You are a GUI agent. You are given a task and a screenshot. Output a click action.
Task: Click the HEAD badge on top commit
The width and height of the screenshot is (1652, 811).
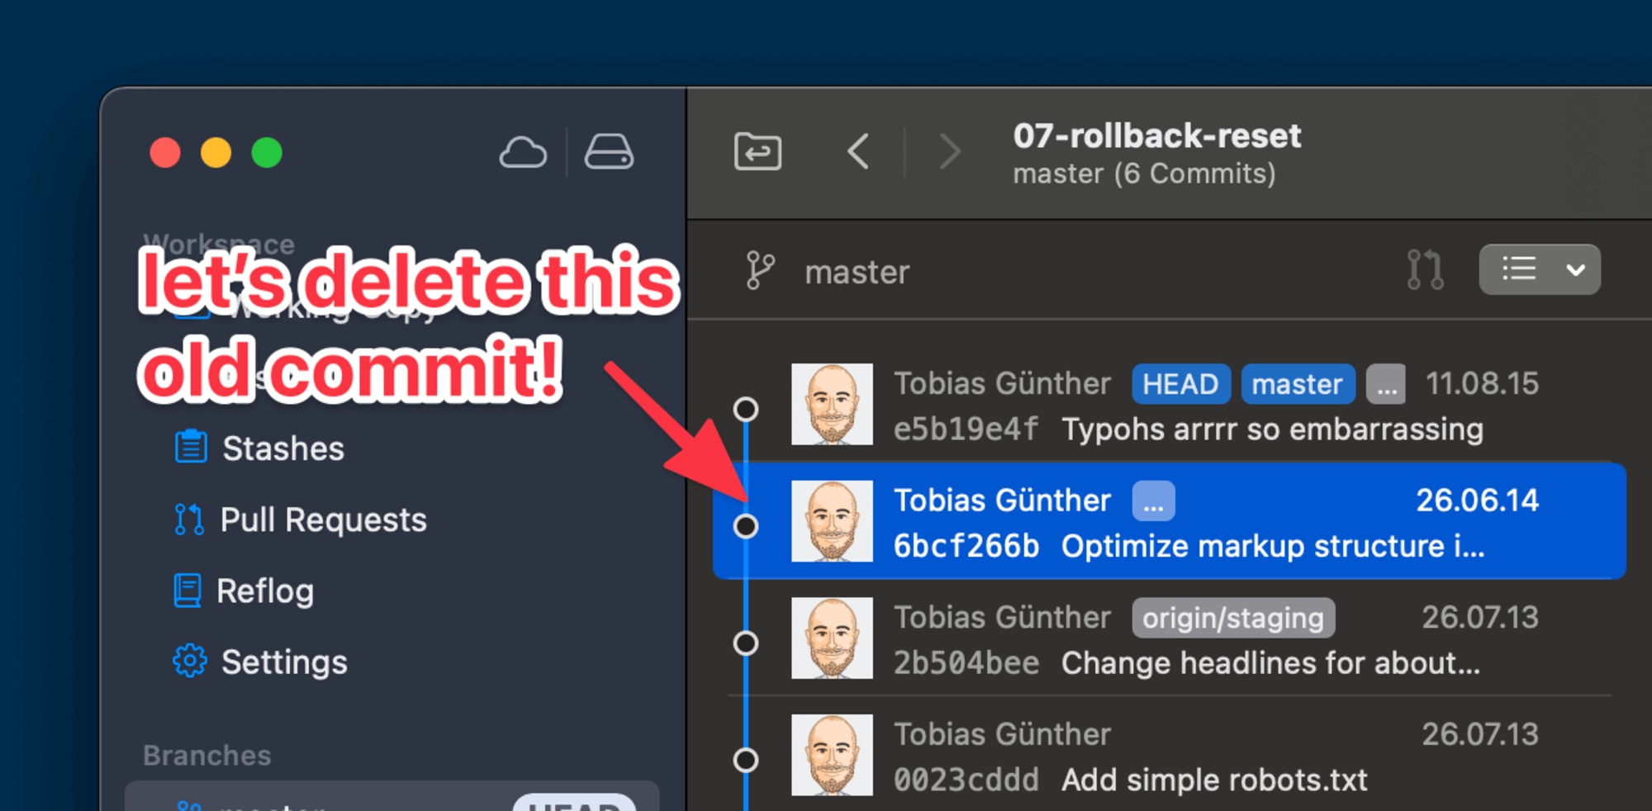pos(1180,384)
